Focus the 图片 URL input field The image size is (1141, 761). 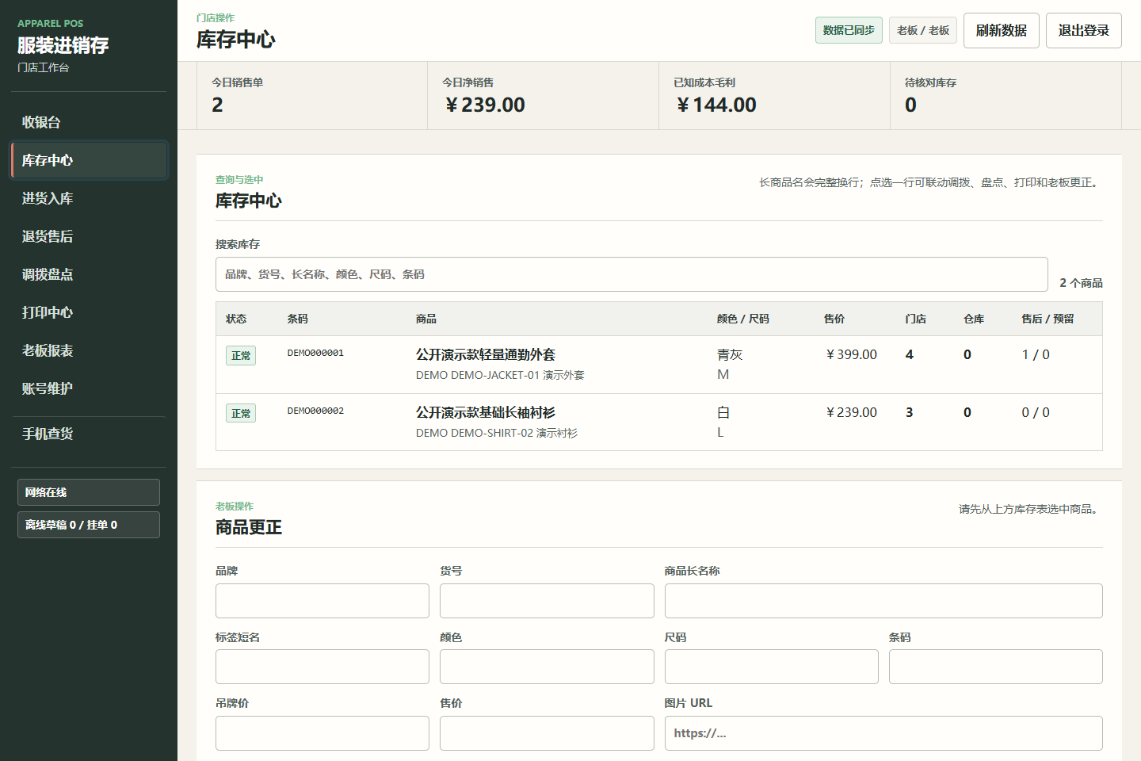883,733
